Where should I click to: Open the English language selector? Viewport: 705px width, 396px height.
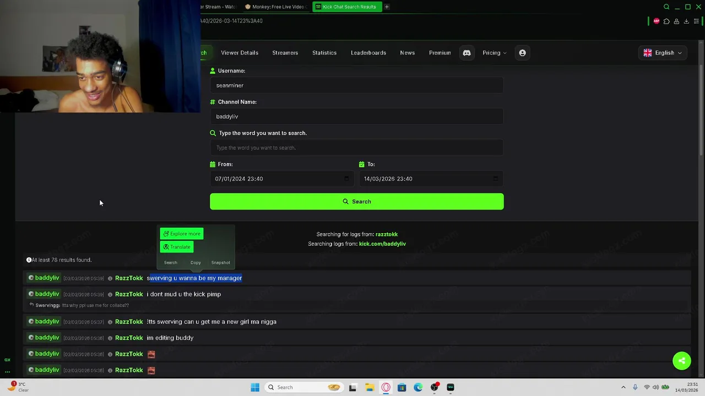pos(663,53)
